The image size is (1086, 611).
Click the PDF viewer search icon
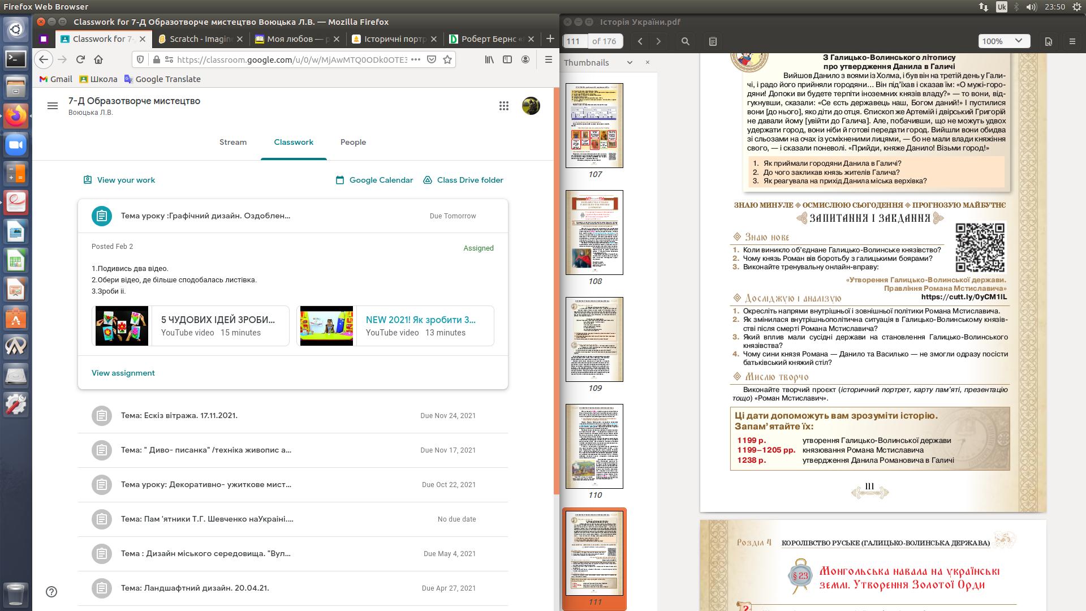click(685, 41)
